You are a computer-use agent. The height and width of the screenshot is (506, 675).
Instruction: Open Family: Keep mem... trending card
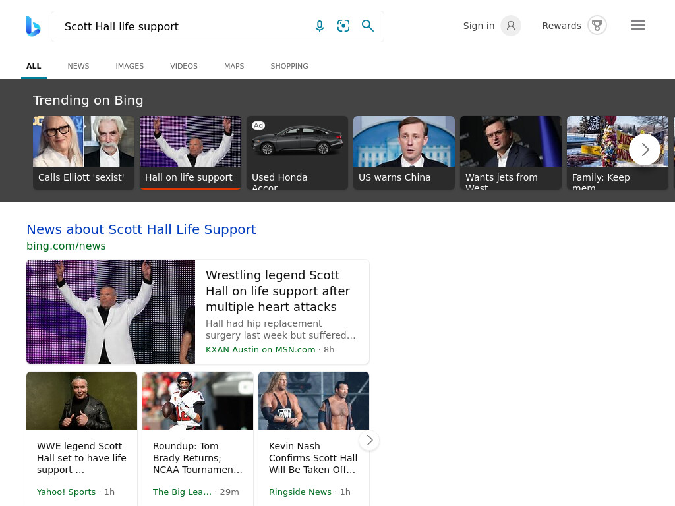617,152
